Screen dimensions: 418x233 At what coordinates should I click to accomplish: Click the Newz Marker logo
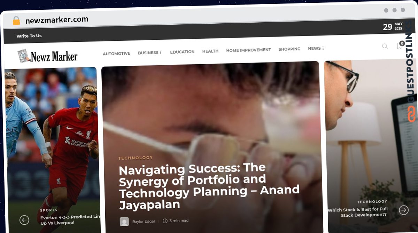[x=47, y=56]
